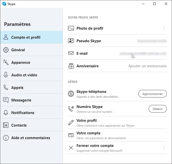The width and height of the screenshot is (172, 164).
Task: Click the gift box Anniversaire icon
Action: click(x=71, y=66)
